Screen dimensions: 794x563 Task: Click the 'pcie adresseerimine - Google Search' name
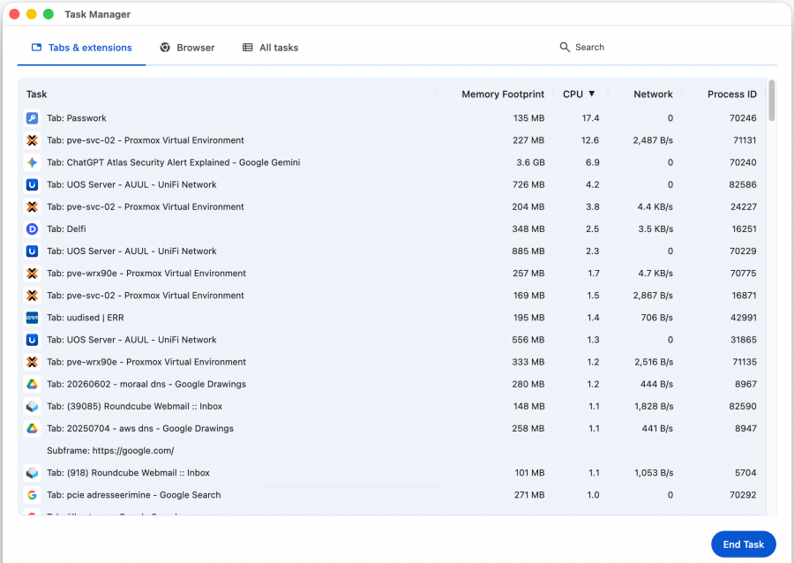144,495
